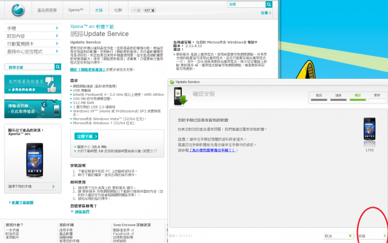Screen dimensions: 388x243
Task: Select the green highlighted third step tab
Action: click(358, 97)
